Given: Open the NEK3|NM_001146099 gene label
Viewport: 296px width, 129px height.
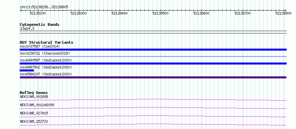Looking at the screenshot, I should pos(37,105).
